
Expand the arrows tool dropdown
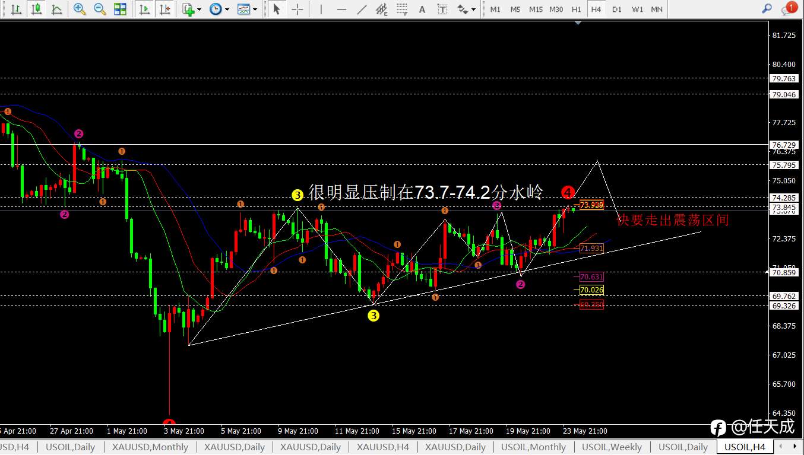(473, 9)
